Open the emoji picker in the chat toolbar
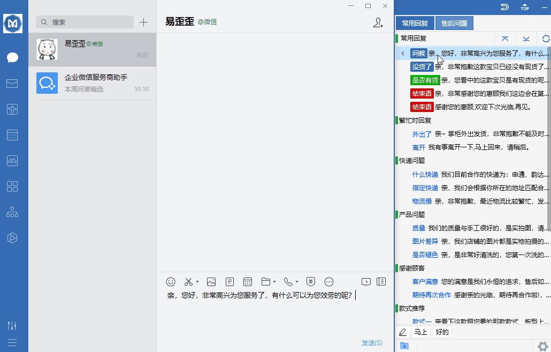Image resolution: width=551 pixels, height=352 pixels. pyautogui.click(x=170, y=281)
